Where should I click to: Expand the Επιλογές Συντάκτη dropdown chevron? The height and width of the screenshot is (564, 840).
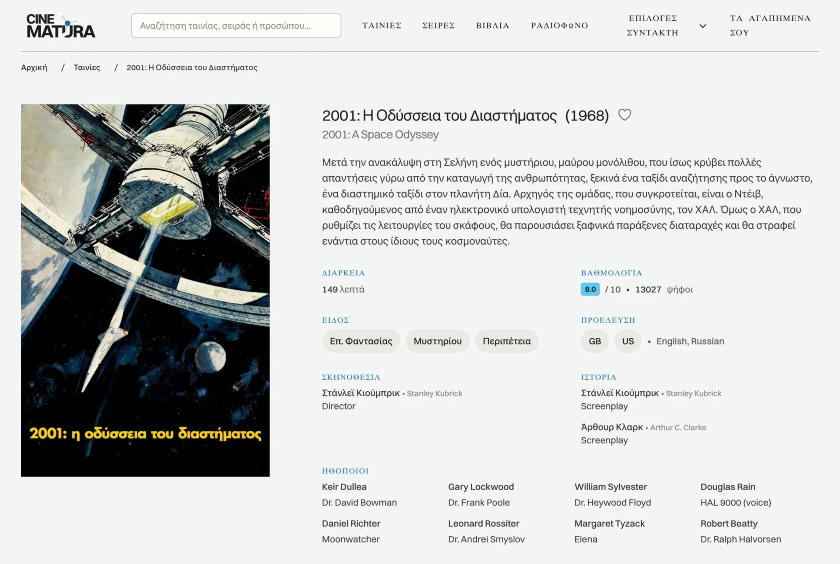point(702,26)
